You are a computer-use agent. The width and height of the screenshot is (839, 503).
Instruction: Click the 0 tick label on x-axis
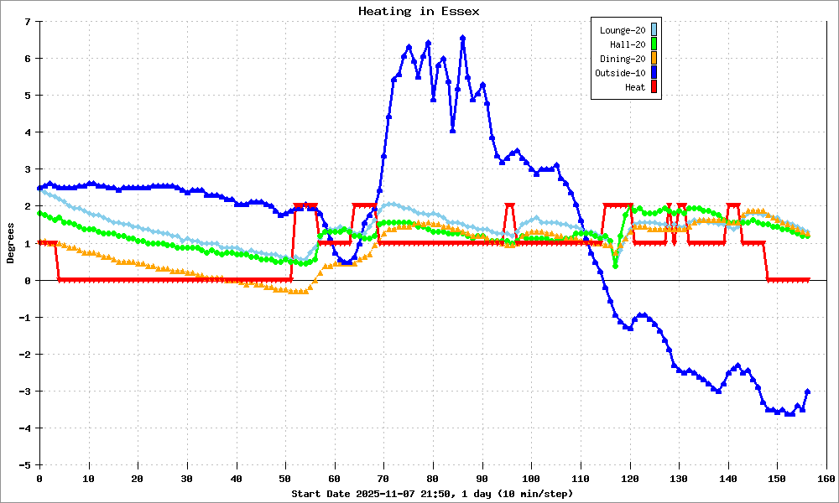(x=39, y=479)
